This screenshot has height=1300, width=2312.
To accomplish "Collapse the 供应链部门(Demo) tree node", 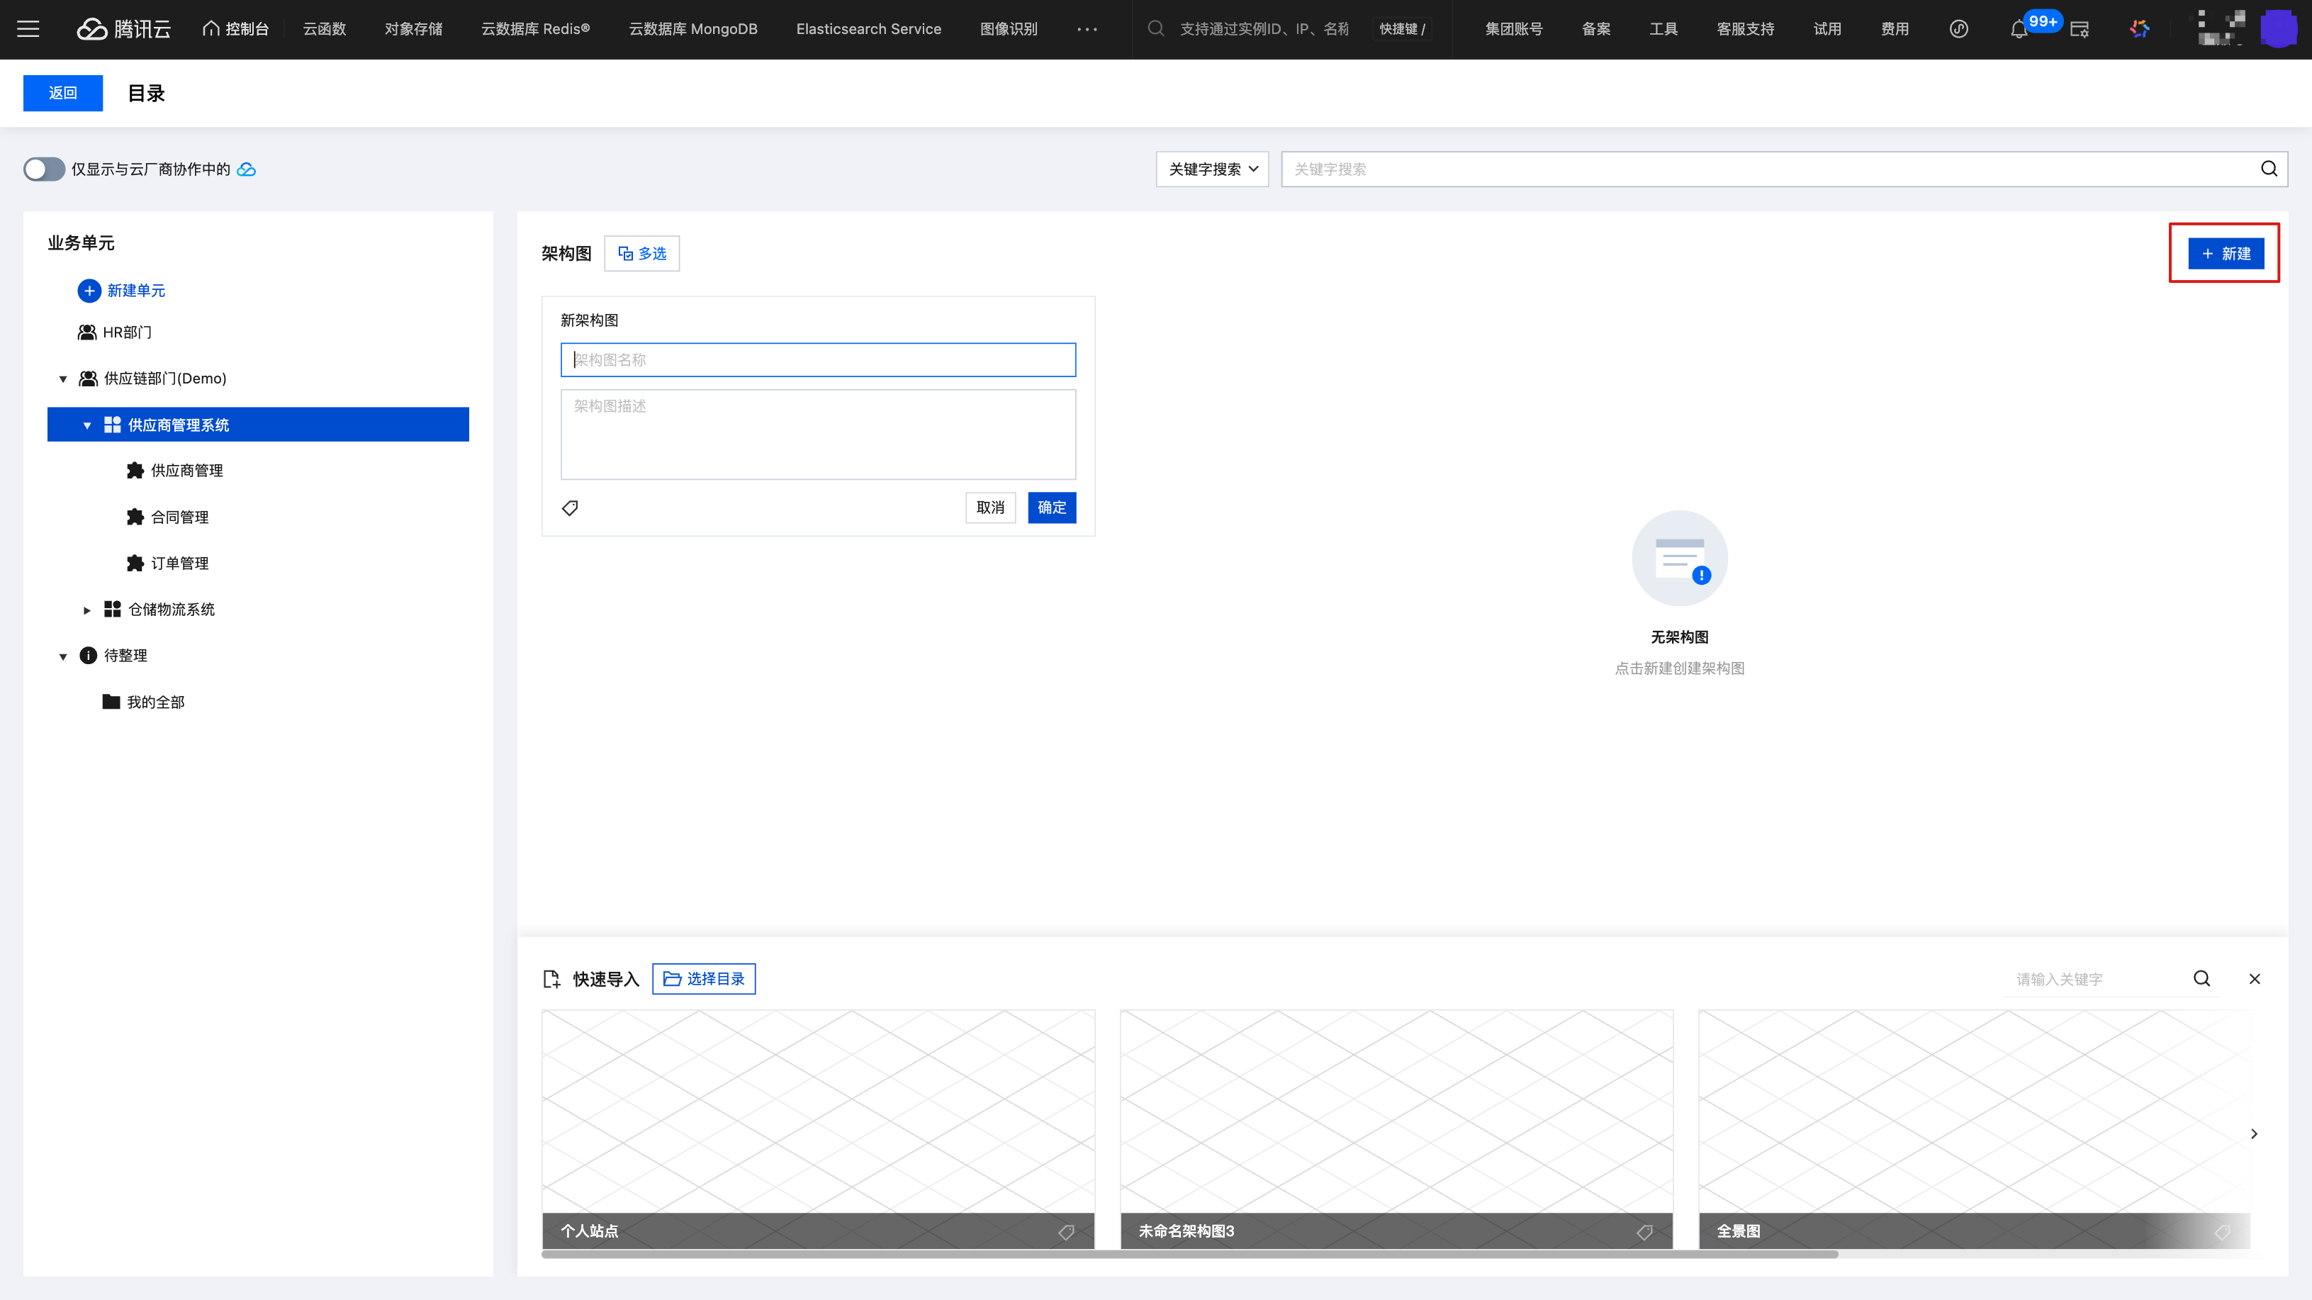I will (63, 379).
